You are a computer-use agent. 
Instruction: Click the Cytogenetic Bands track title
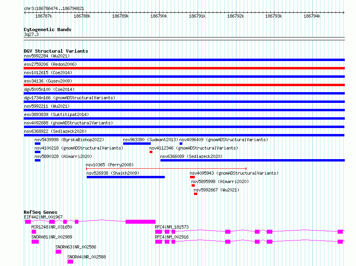click(48, 30)
